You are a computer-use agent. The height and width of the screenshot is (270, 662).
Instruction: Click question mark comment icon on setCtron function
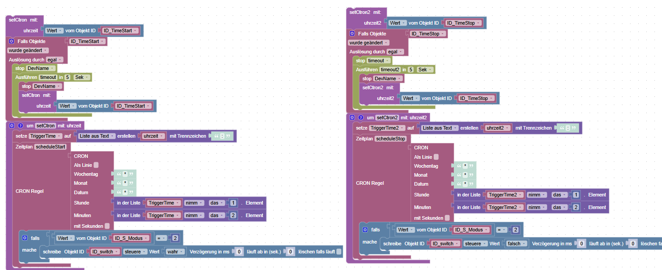pos(20,126)
